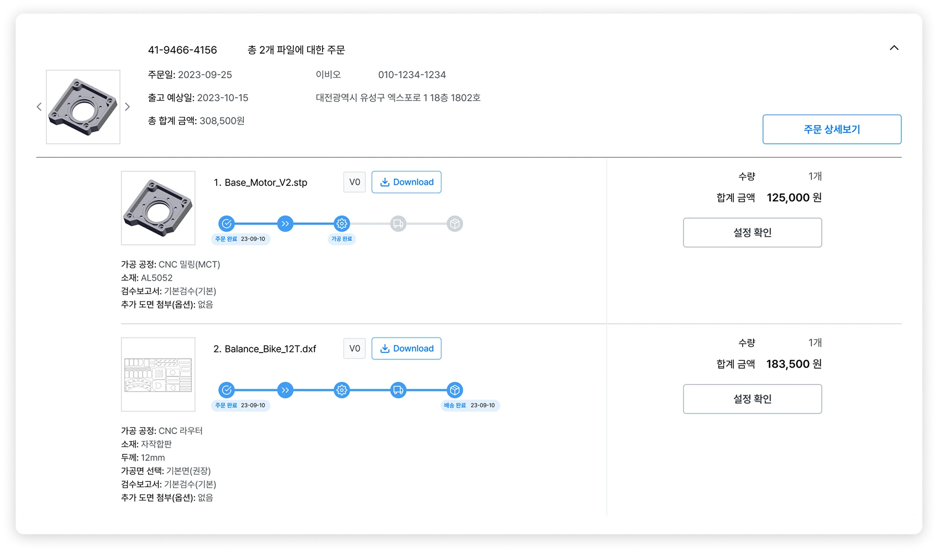This screenshot has width=938, height=552.
Task: Click the double-arrow progress step for Base_Motor_V2.stp
Action: click(x=285, y=224)
